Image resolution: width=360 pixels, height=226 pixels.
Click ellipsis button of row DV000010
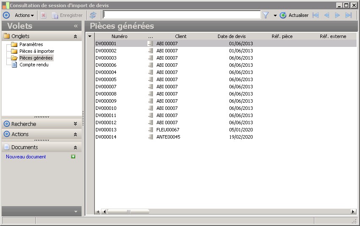[150, 108]
